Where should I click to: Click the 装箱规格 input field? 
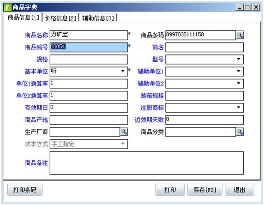coord(205,96)
